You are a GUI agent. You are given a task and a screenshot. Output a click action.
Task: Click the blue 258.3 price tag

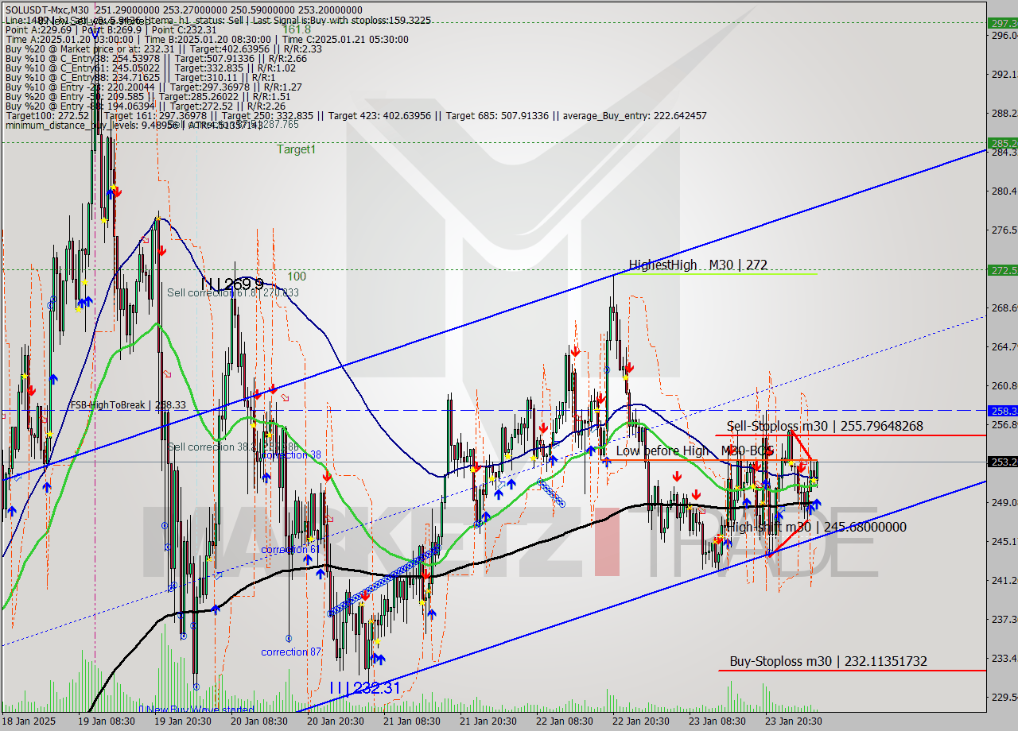click(1002, 411)
